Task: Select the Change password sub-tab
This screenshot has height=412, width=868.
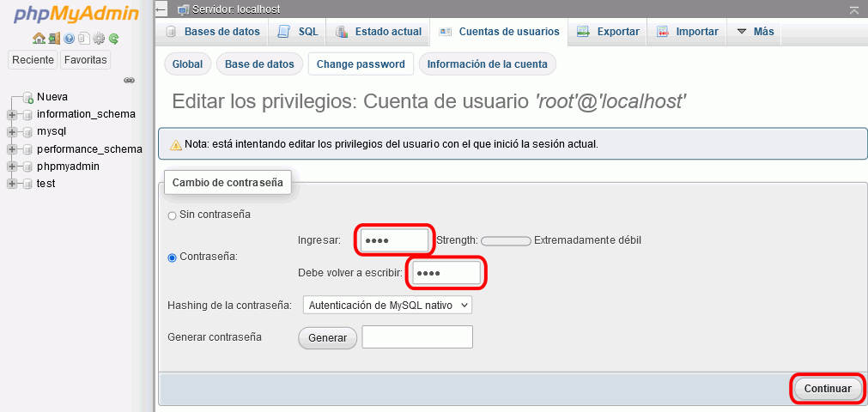Action: (361, 64)
